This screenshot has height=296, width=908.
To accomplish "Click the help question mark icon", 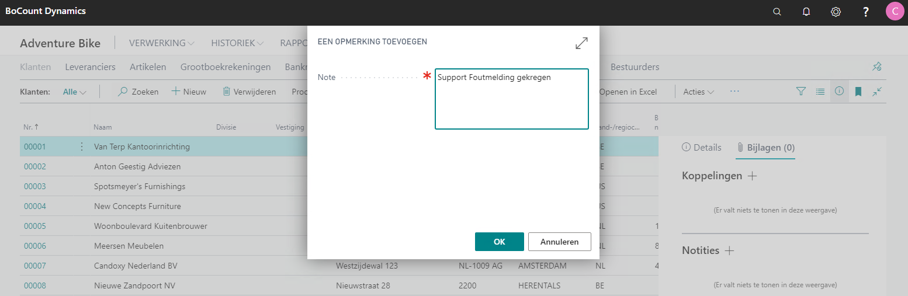I will point(866,12).
